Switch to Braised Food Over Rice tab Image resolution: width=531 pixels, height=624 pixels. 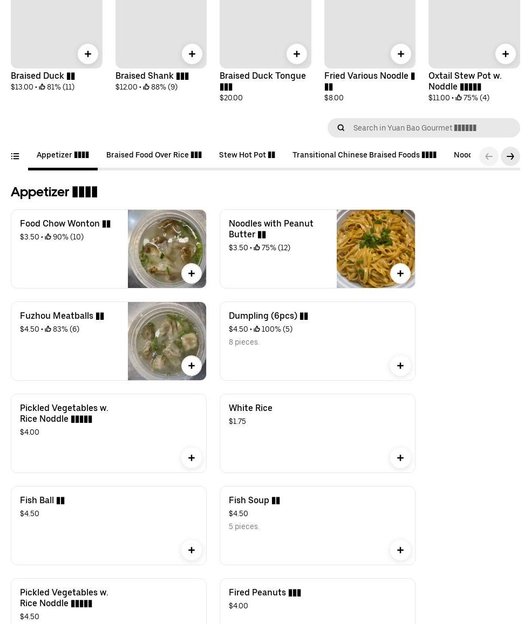click(x=154, y=155)
